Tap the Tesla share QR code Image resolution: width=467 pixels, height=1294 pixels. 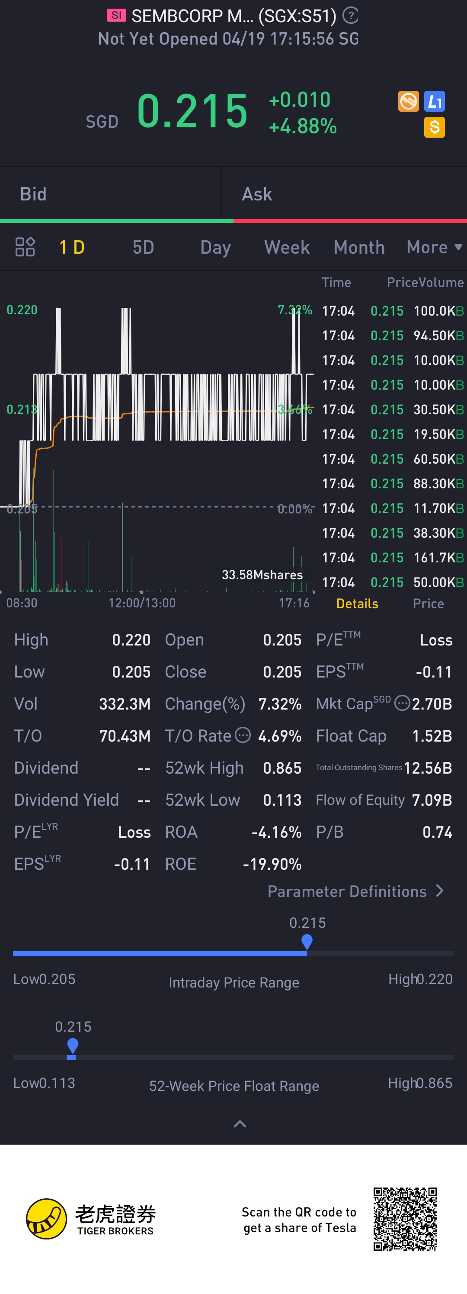point(405,1219)
